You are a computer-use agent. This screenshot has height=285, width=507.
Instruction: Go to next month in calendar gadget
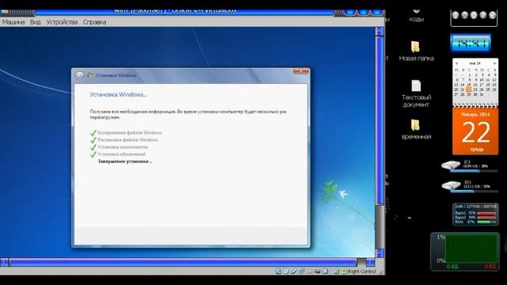(x=494, y=63)
